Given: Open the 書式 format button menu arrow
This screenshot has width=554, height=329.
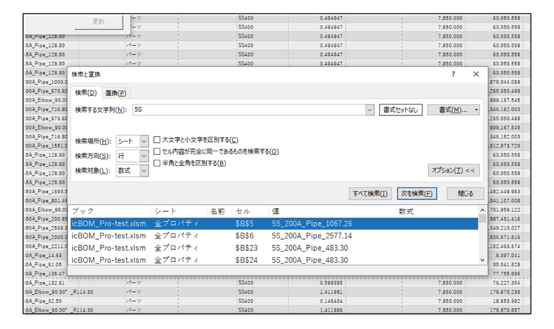Looking at the screenshot, I should [476, 110].
